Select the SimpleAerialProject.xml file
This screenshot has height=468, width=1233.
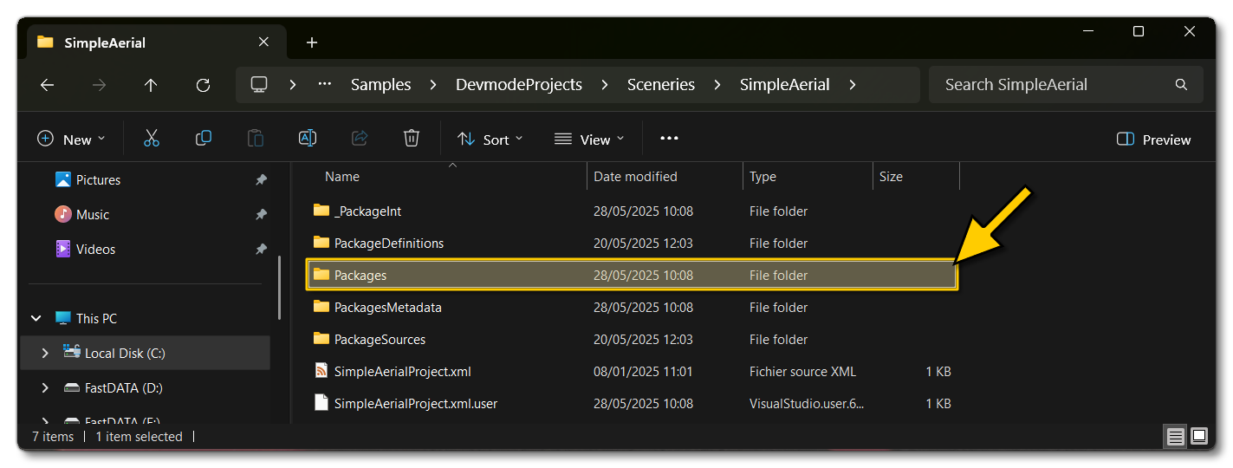(402, 372)
